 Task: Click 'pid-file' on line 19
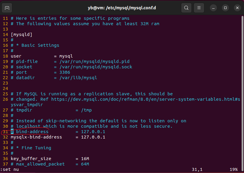(x=27, y=61)
